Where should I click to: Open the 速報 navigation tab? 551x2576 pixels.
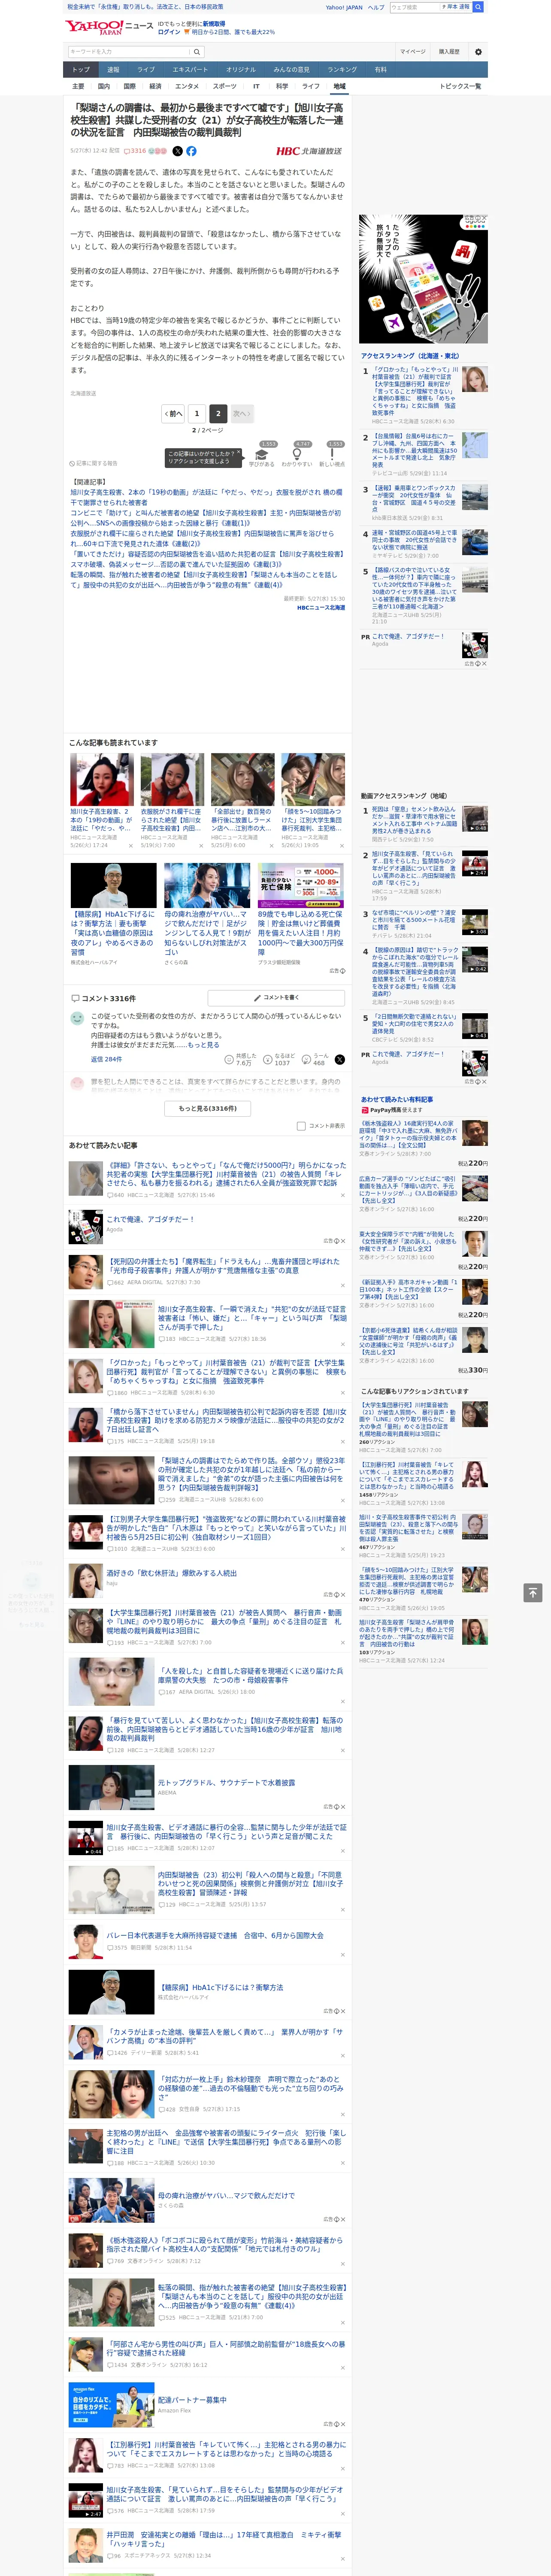tap(113, 70)
